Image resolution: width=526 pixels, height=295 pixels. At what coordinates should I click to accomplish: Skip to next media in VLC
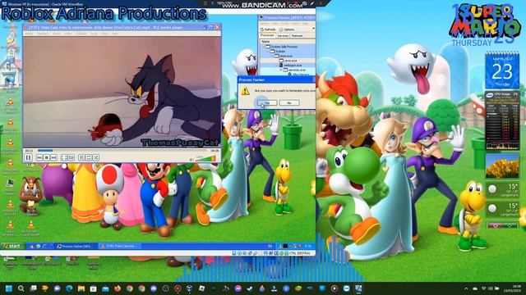(53, 157)
